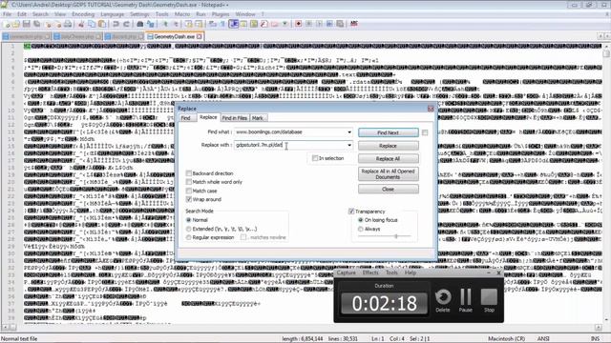Select the Always transparency radio
The image size is (611, 343).
[x=361, y=229]
